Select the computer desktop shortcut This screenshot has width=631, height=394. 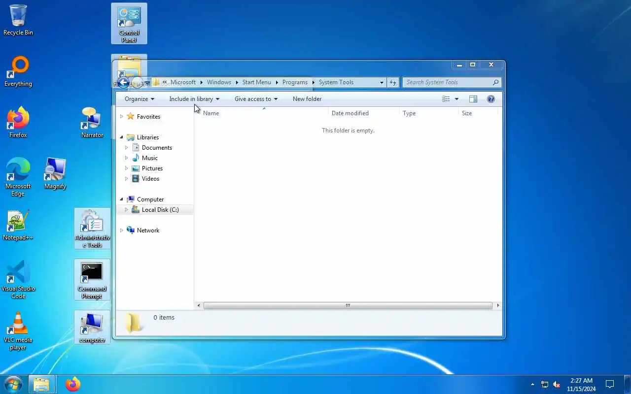click(x=92, y=327)
